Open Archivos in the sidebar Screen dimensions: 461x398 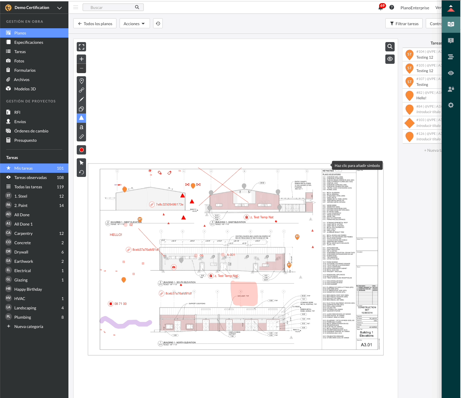pos(34,80)
